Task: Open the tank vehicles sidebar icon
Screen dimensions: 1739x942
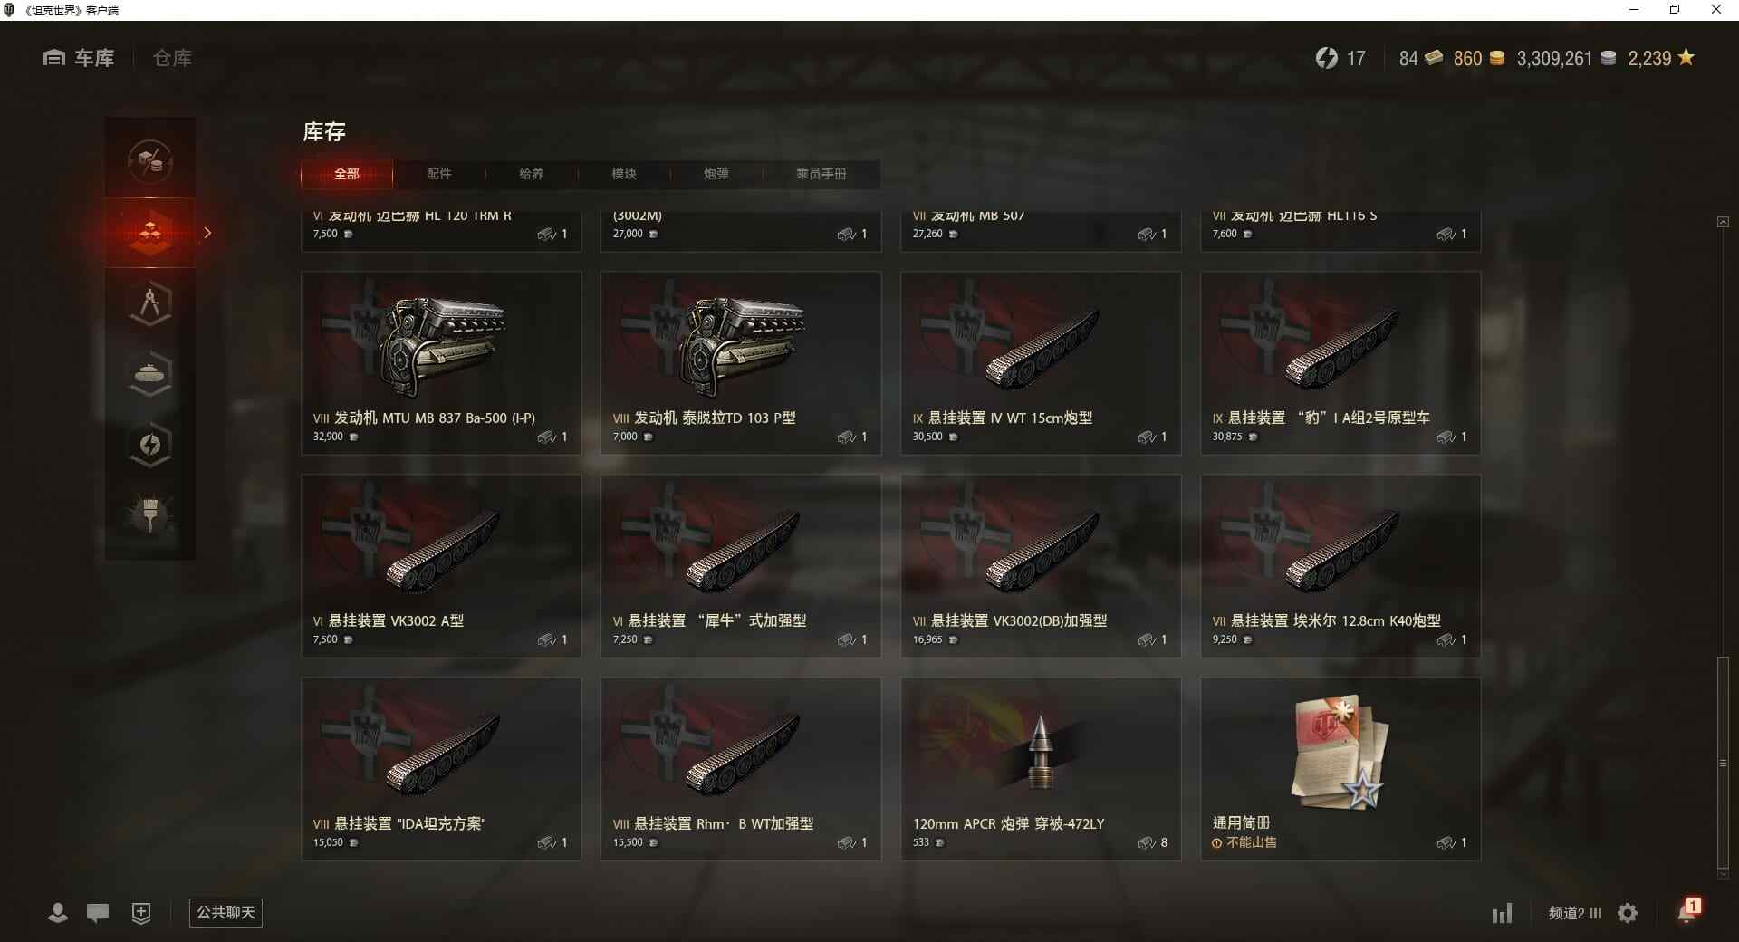Action: click(150, 374)
